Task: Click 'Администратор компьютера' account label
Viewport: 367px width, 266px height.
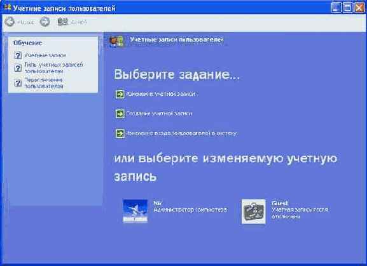Action: [x=190, y=209]
